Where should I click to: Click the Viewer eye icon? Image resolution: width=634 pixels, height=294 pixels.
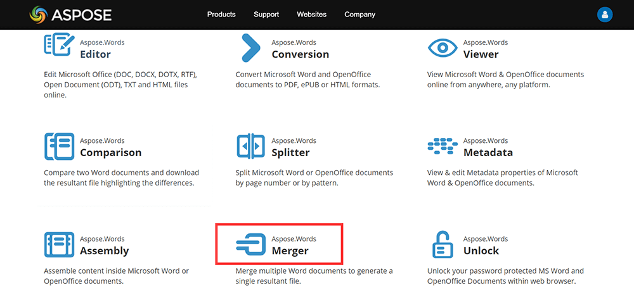tap(443, 48)
